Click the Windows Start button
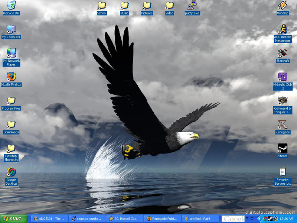 tap(14, 219)
